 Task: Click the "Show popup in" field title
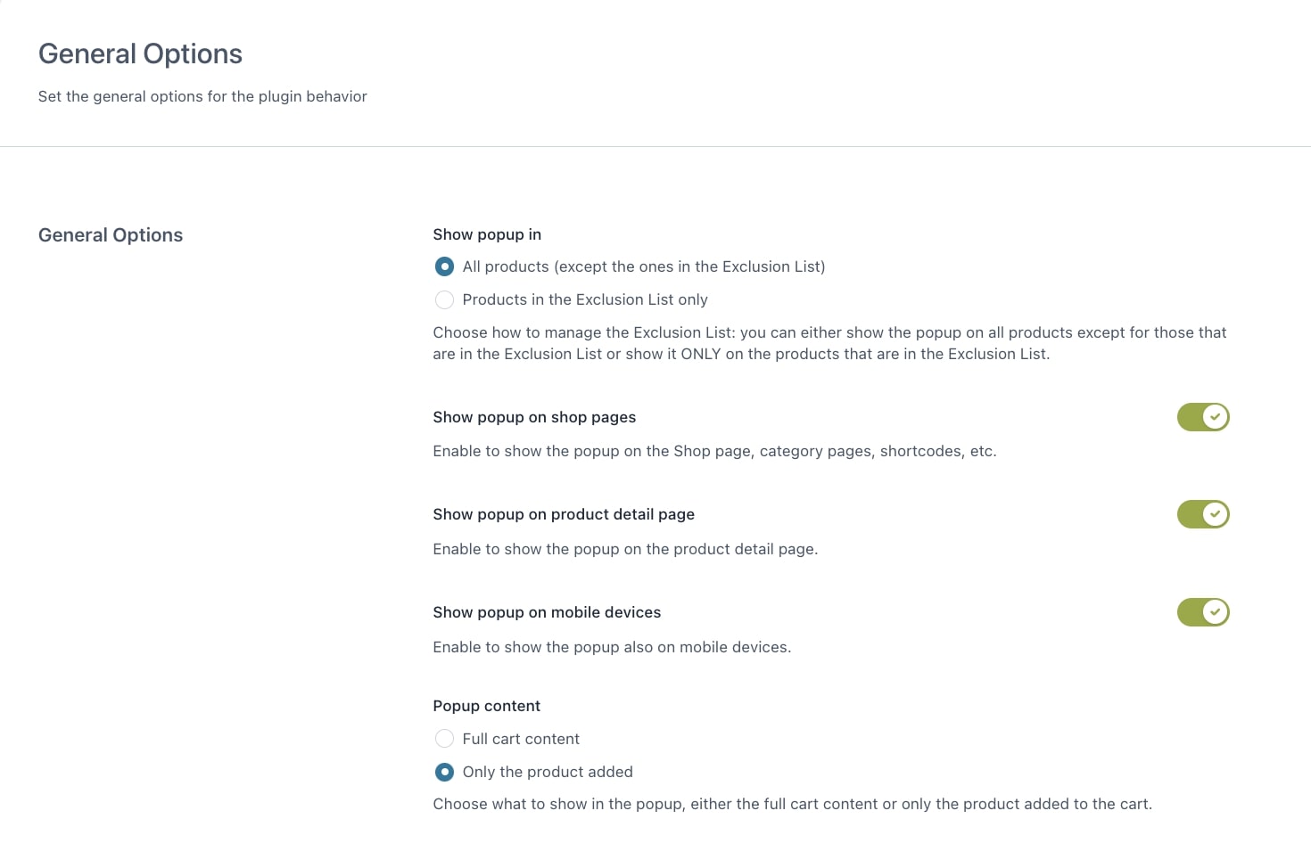(487, 234)
